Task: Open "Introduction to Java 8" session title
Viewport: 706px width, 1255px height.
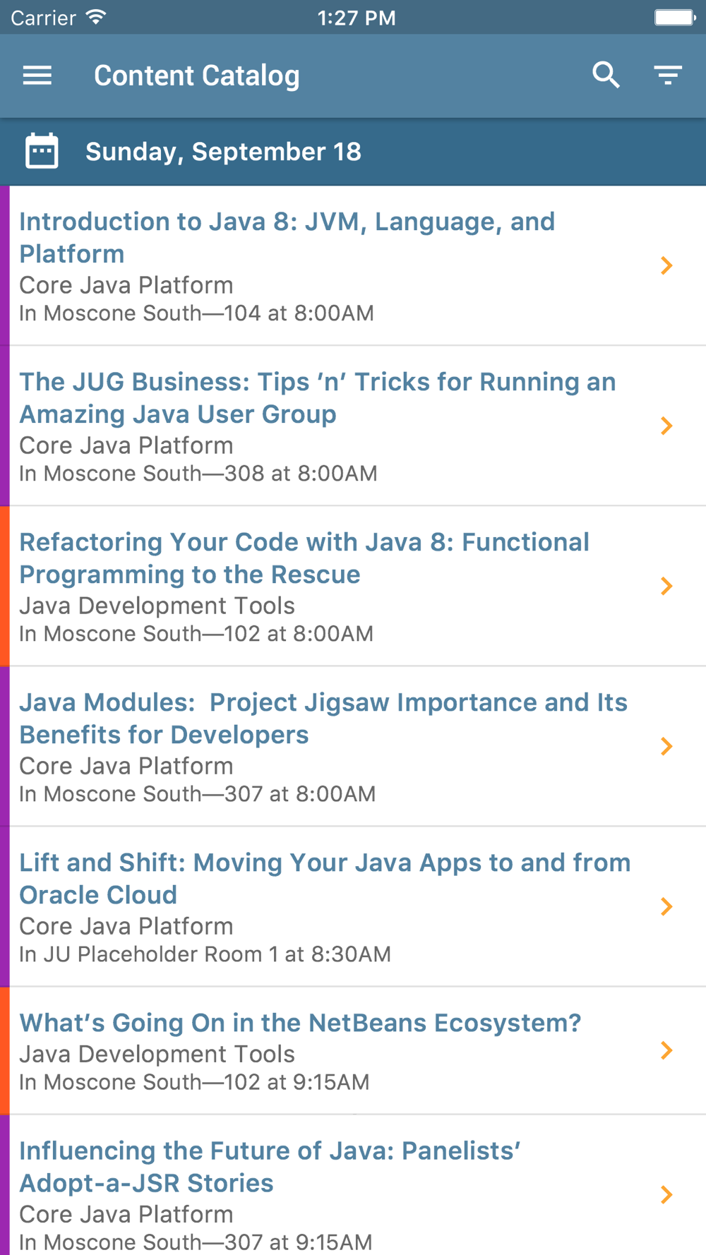Action: click(x=287, y=237)
